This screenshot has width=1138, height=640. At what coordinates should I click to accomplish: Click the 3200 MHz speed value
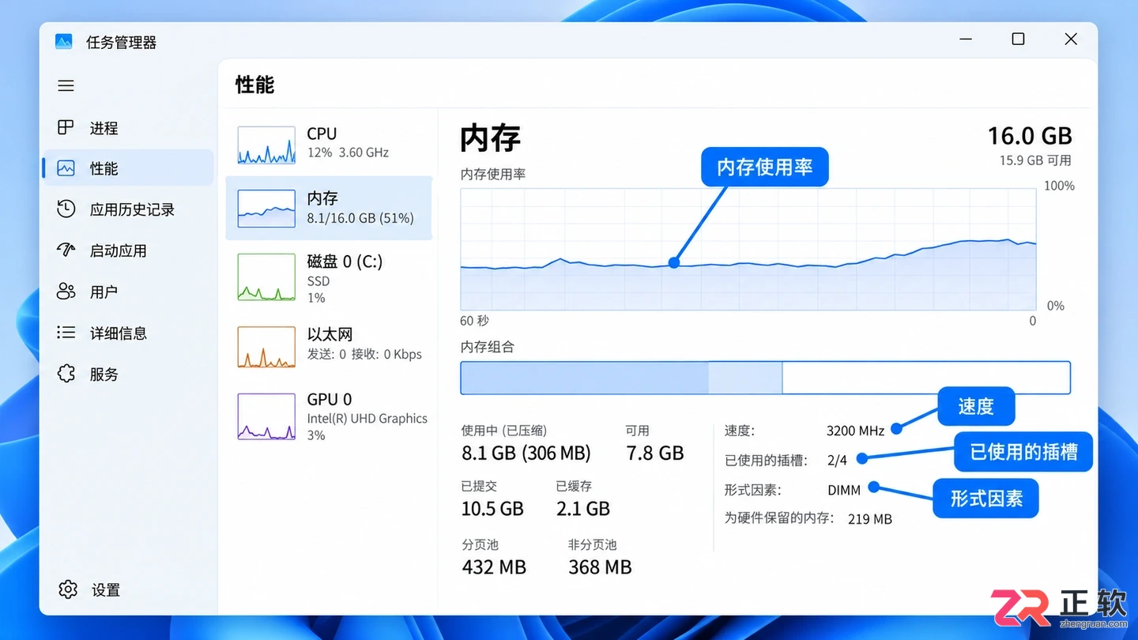pyautogui.click(x=855, y=431)
